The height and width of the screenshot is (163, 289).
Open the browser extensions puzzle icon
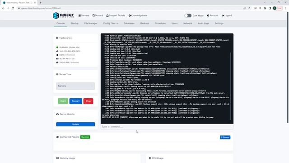click(x=265, y=8)
